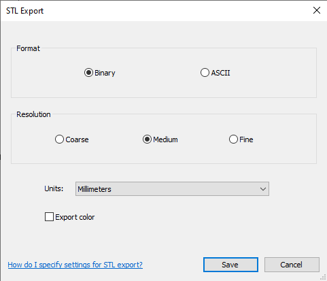Click the Export color label text
327x281 pixels.
(75, 217)
